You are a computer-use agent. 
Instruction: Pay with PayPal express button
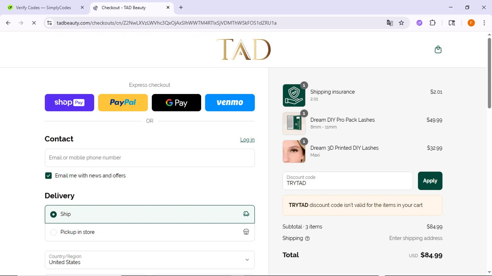123,102
